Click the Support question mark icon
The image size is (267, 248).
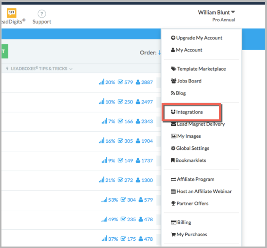42,14
